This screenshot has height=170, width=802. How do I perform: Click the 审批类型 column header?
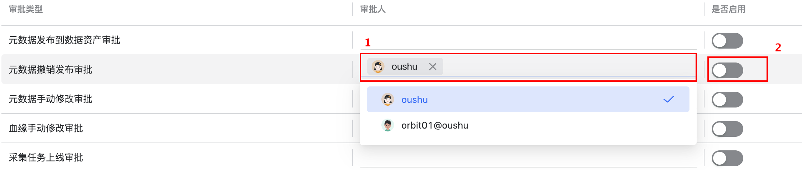pos(26,9)
